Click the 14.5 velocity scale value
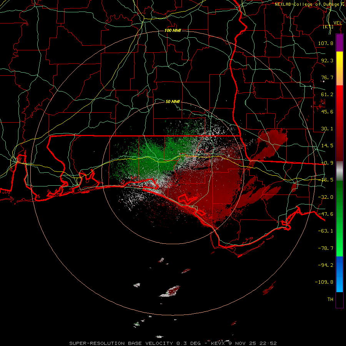Image resolution: width=346 pixels, height=346 pixels. point(327,146)
